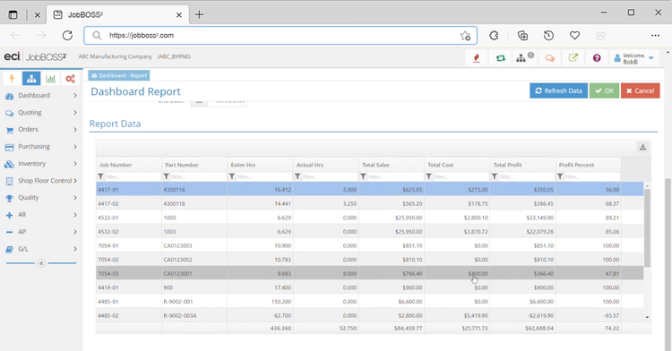Open the bar chart reports icon
The width and height of the screenshot is (672, 351).
tap(50, 79)
